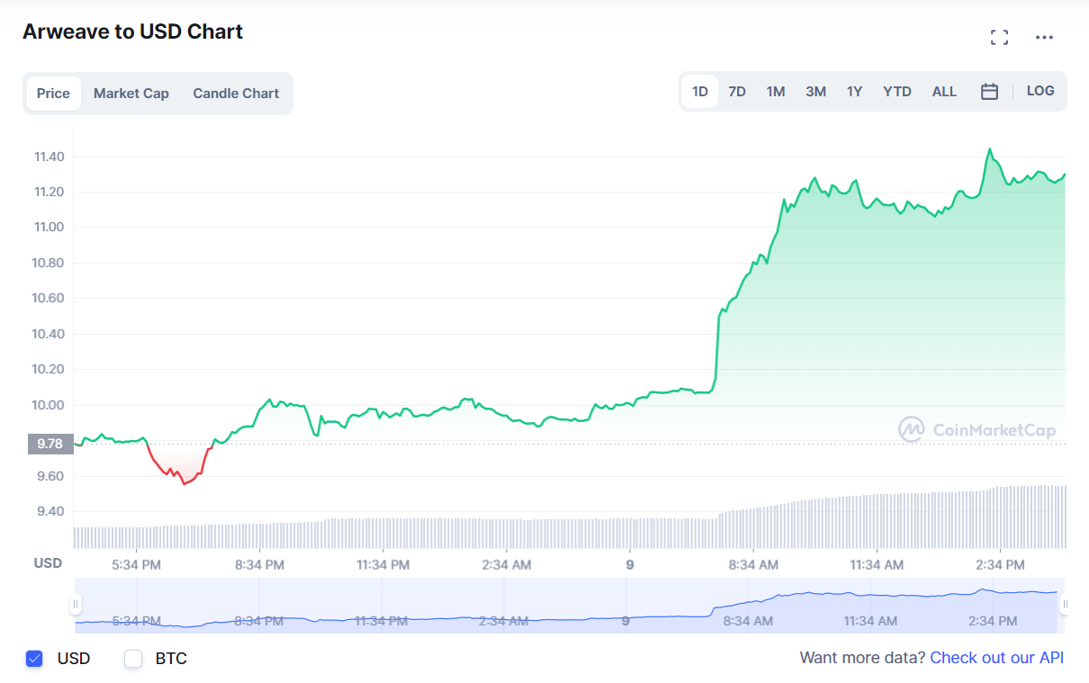The image size is (1089, 683).
Task: Open the three-dots more options menu
Action: 1044,37
